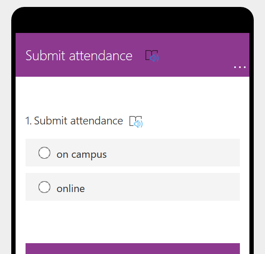The height and width of the screenshot is (254, 265).
Task: Open Immersive Reader for question 1
Action: pyautogui.click(x=136, y=121)
